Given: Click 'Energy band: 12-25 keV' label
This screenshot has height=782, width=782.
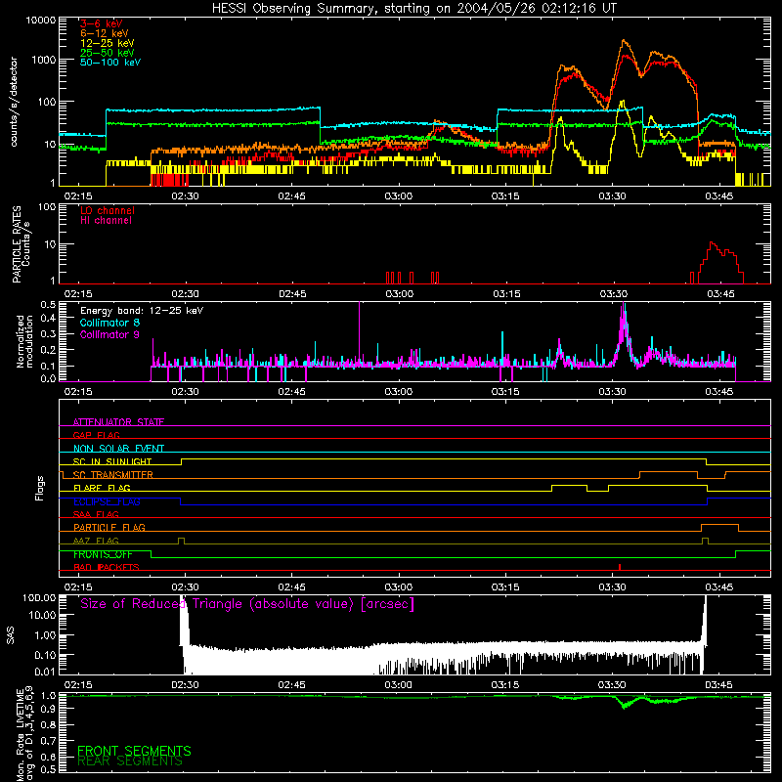Looking at the screenshot, I should pos(142,311).
